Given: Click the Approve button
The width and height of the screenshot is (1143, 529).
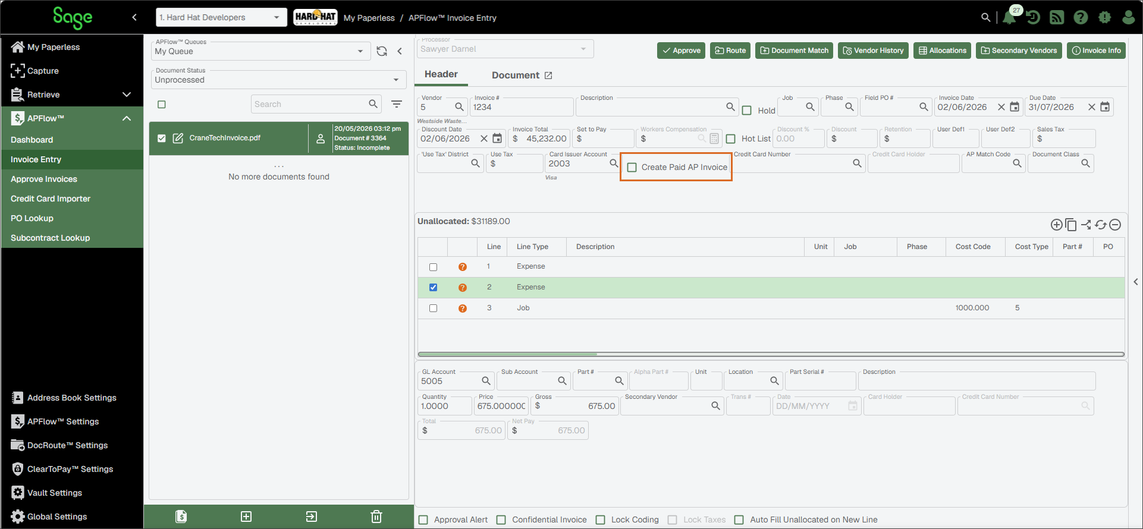Looking at the screenshot, I should coord(682,51).
